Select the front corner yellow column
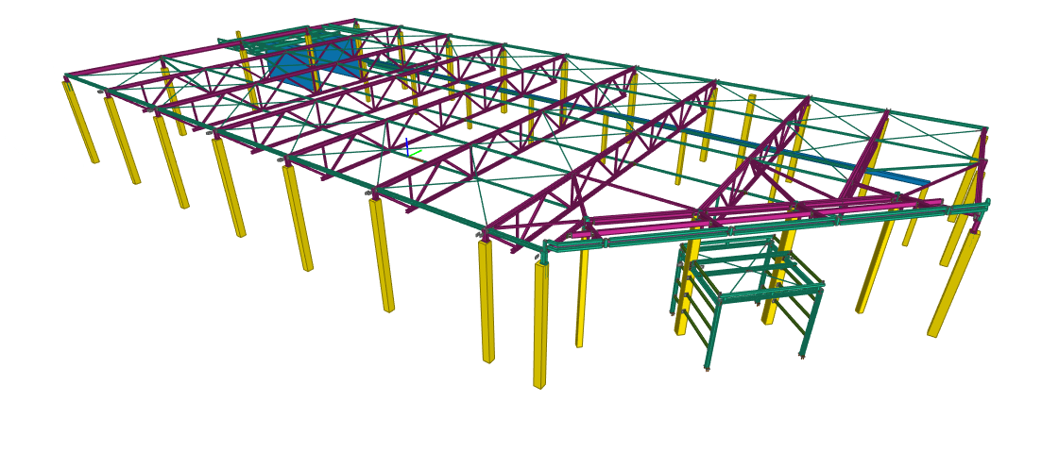Viewport: 1059px width, 469px height. (x=540, y=325)
